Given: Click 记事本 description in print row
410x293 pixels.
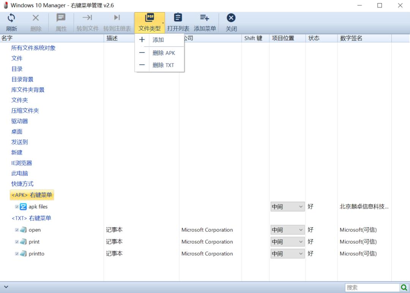Looking at the screenshot, I should 114,242.
